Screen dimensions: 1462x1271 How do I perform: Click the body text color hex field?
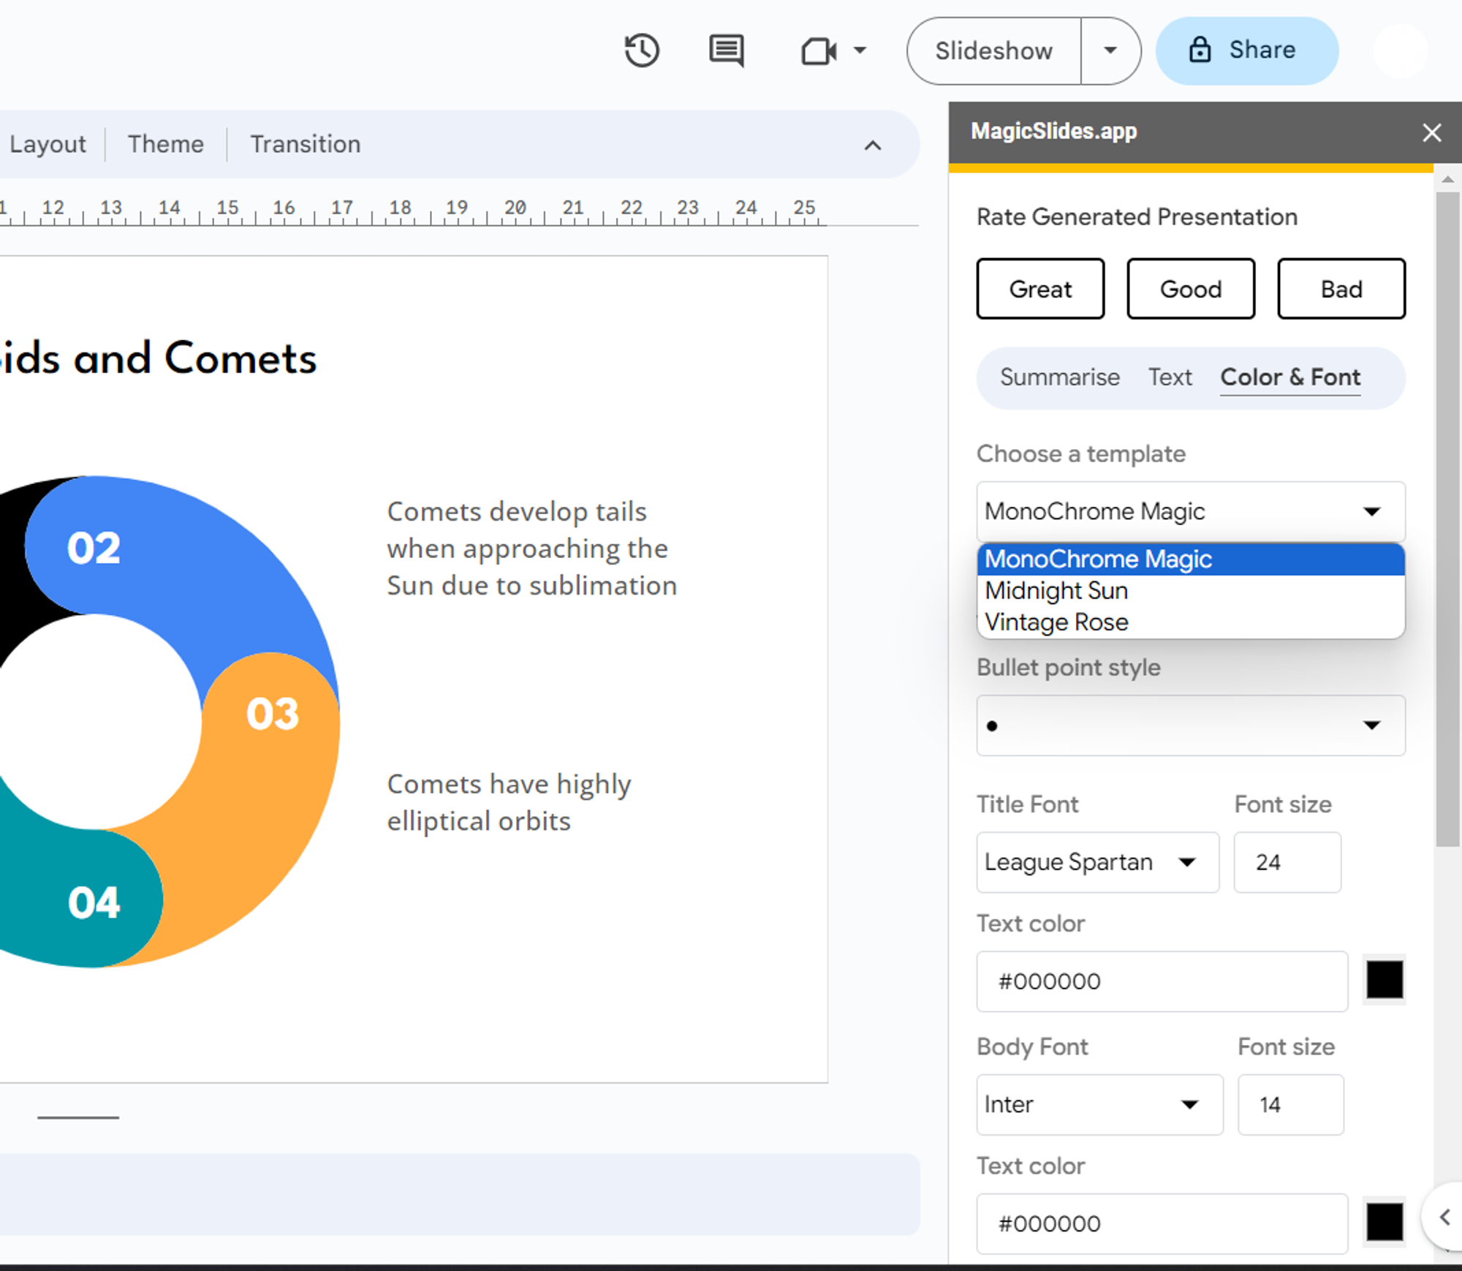pos(1162,1224)
